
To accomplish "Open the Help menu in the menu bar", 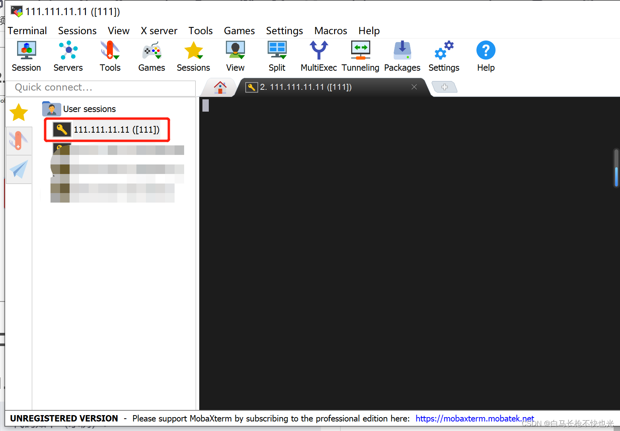I will pyautogui.click(x=369, y=31).
